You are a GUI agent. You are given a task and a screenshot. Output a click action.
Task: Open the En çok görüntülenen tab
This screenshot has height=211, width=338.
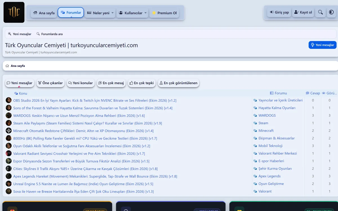pyautogui.click(x=179, y=83)
